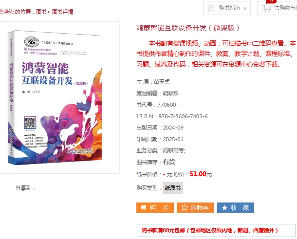Add the book via 购物车 button

point(195,207)
